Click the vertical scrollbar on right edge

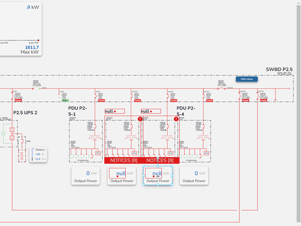(299, 114)
